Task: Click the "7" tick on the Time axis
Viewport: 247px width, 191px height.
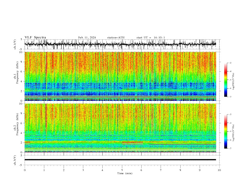Action: point(161,170)
